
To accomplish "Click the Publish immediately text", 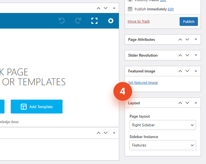I will (150, 9).
